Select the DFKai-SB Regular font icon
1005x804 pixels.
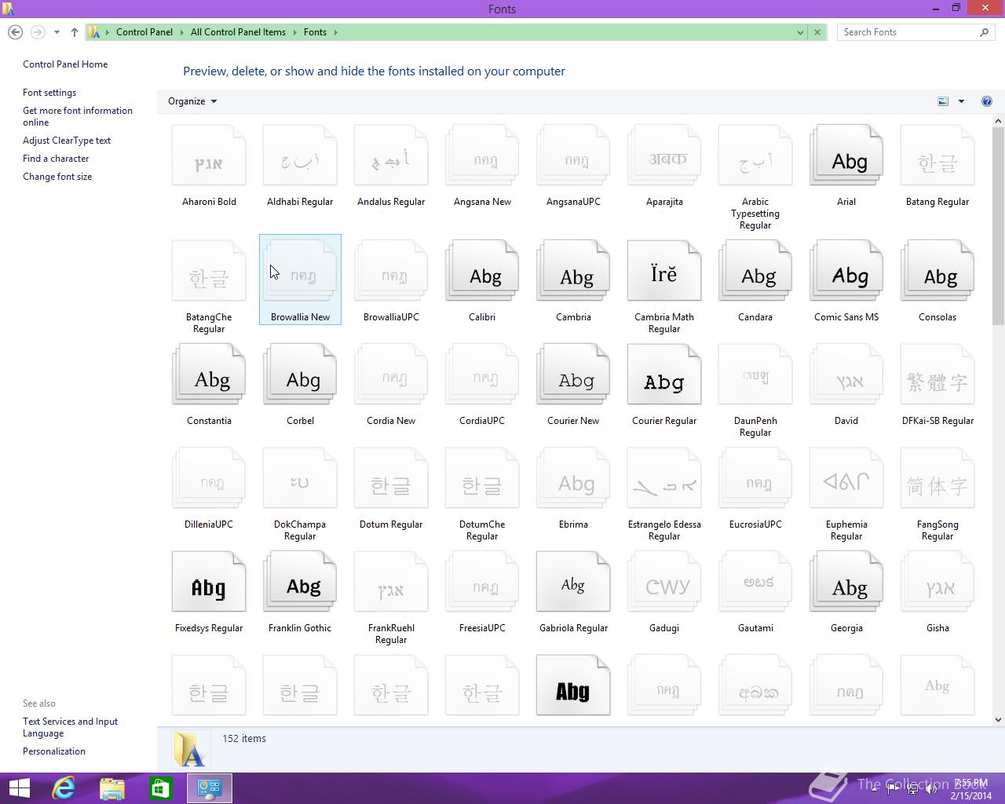[x=937, y=375]
